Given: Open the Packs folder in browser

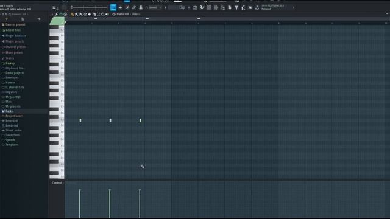Looking at the screenshot, I should click(7, 111).
